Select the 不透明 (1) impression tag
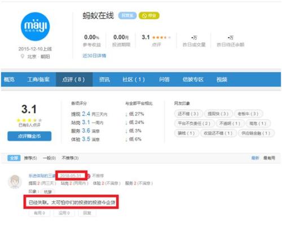The width and height of the screenshot is (282, 229). pos(230,123)
